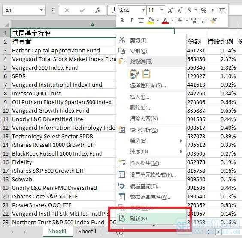The width and height of the screenshot is (242, 238).
Task: Apply yellow fill color bucket
Action: tap(151, 21)
